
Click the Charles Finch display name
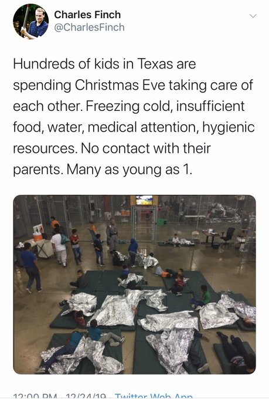(87, 15)
